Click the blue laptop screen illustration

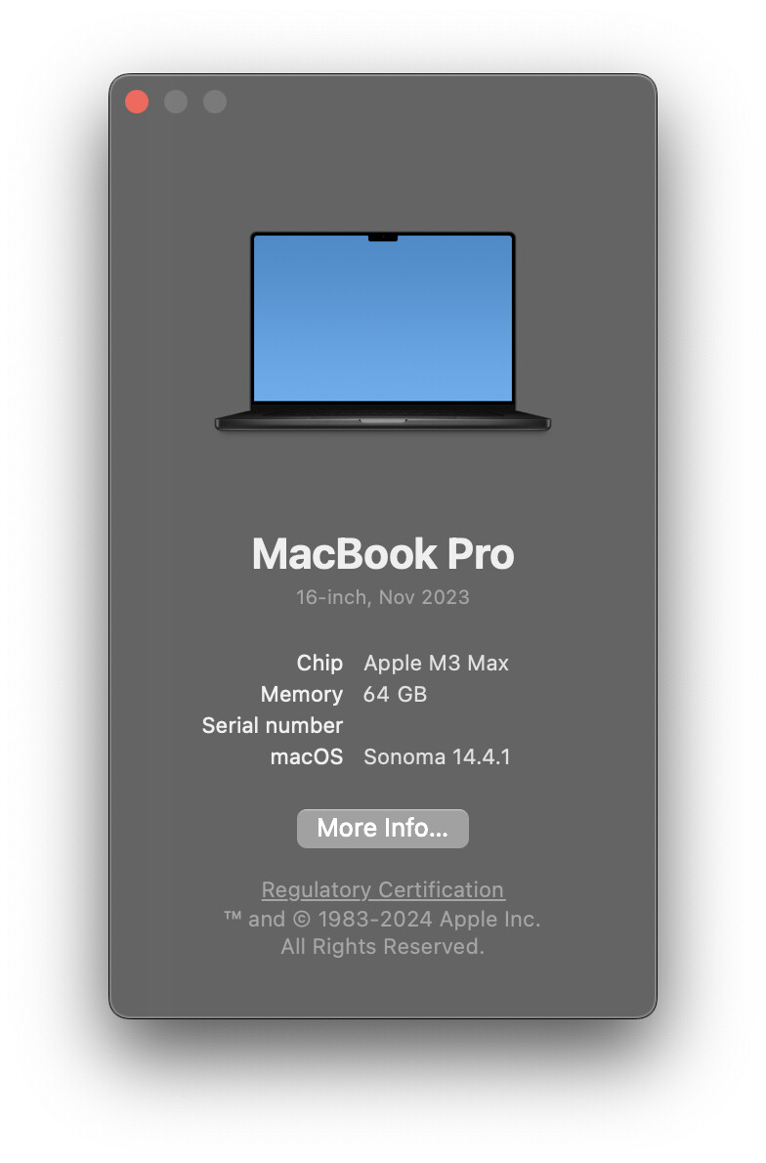[x=383, y=319]
